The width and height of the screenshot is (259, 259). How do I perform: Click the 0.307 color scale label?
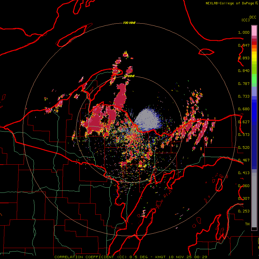pyautogui.click(x=244, y=199)
